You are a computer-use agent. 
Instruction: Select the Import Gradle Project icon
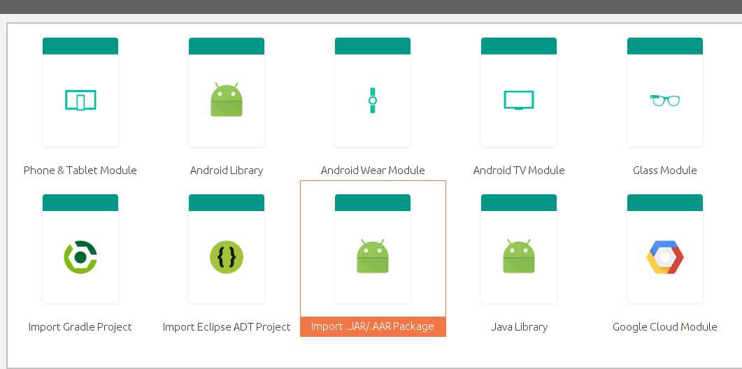pos(80,257)
